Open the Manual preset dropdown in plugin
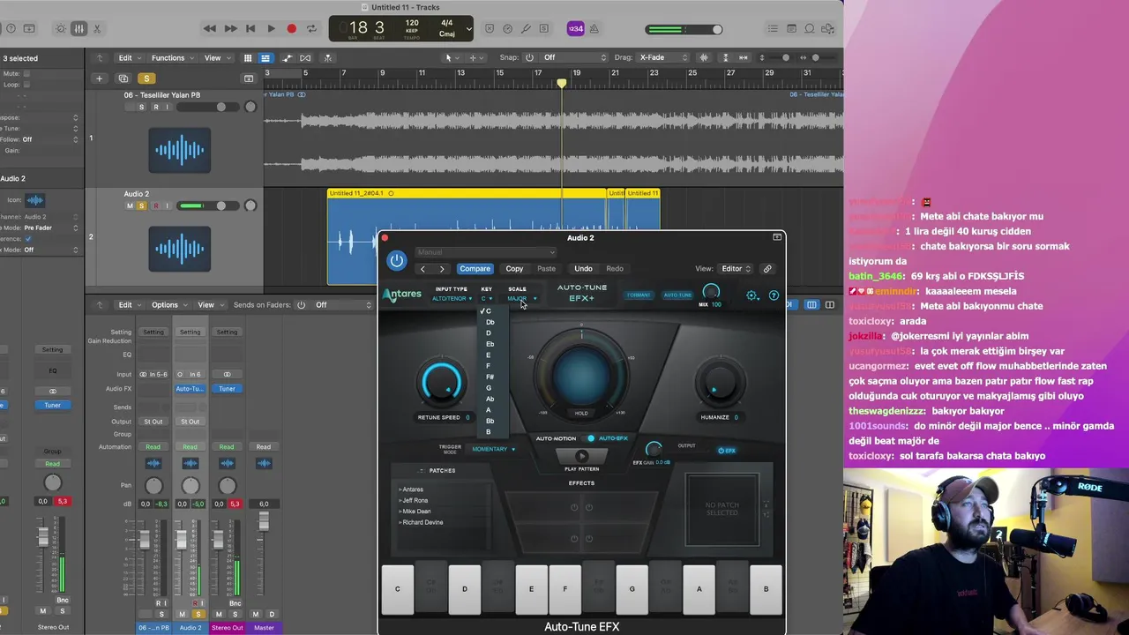The image size is (1129, 635). (485, 252)
